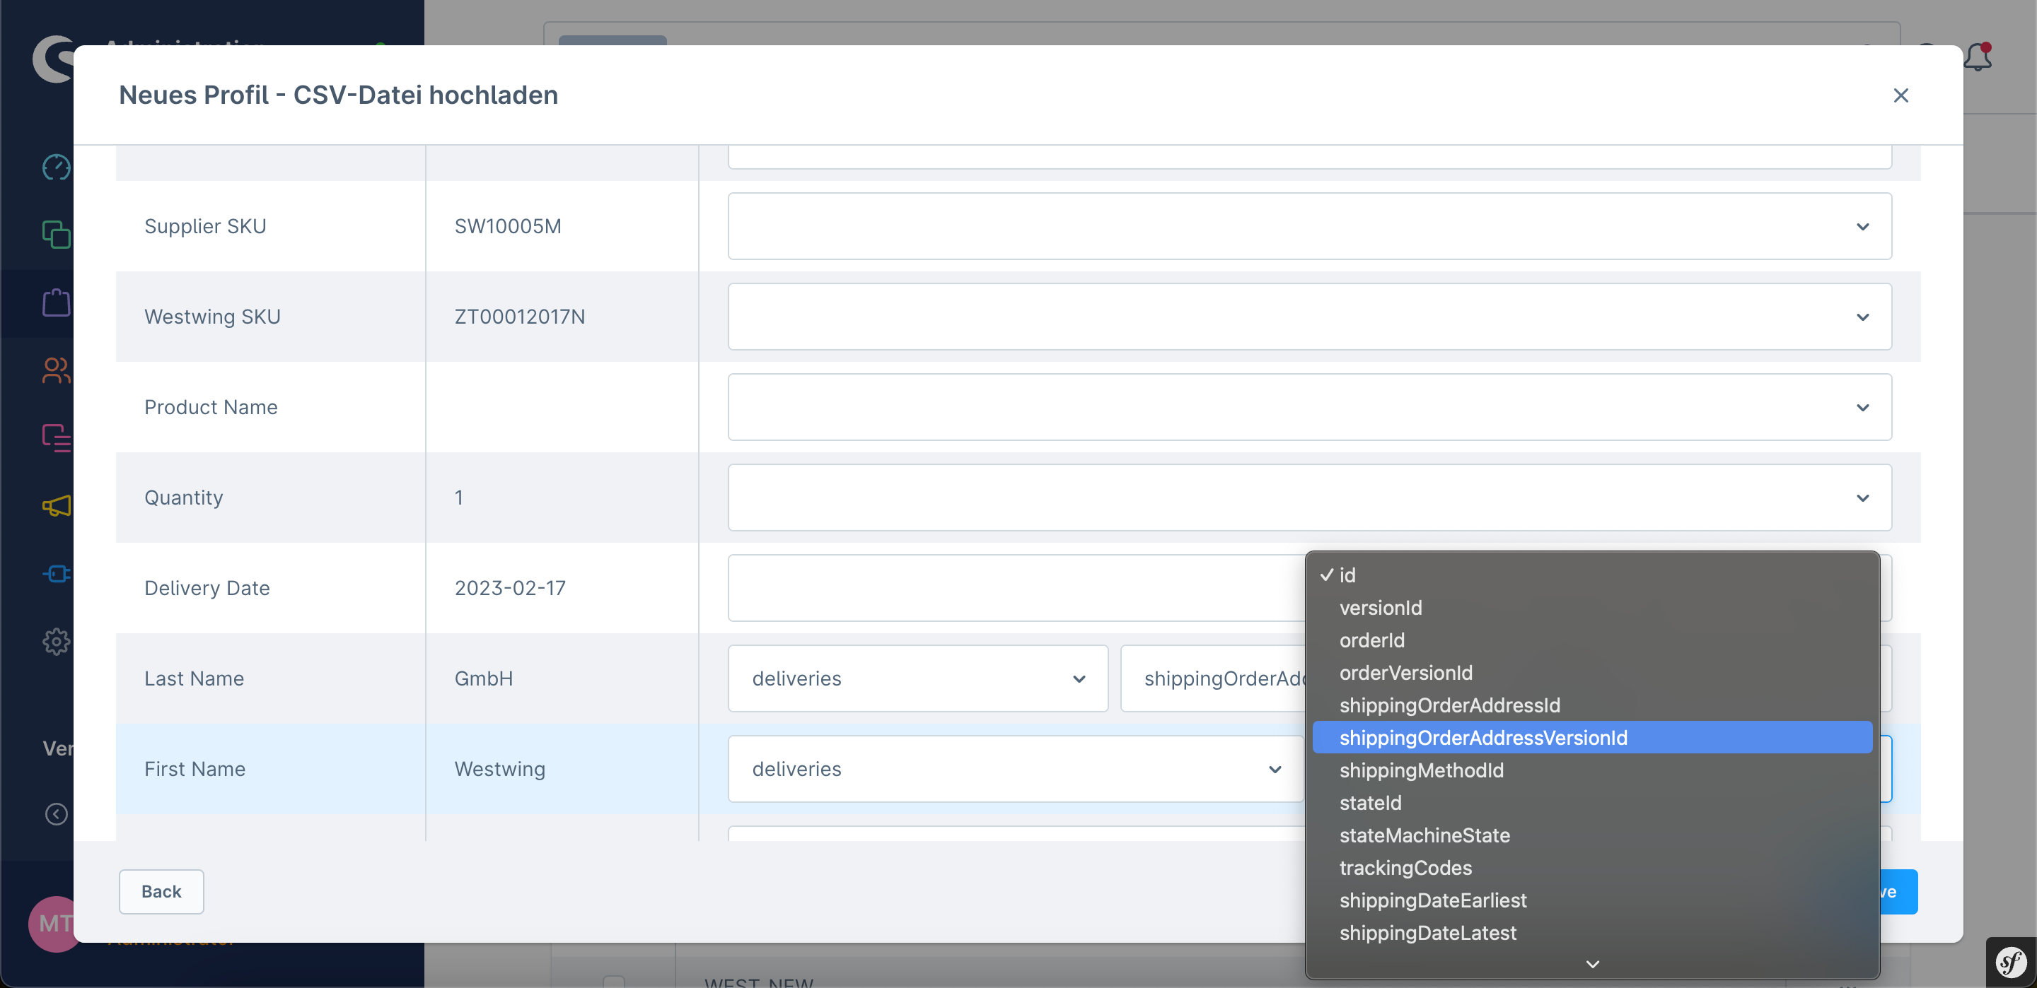Open the marketing megaphone icon
2037x988 pixels.
pos(56,506)
